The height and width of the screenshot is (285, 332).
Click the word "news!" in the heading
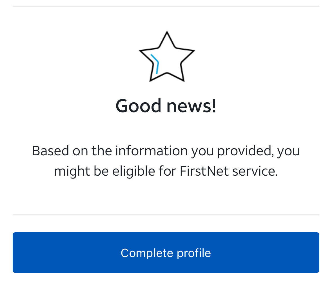[191, 106]
